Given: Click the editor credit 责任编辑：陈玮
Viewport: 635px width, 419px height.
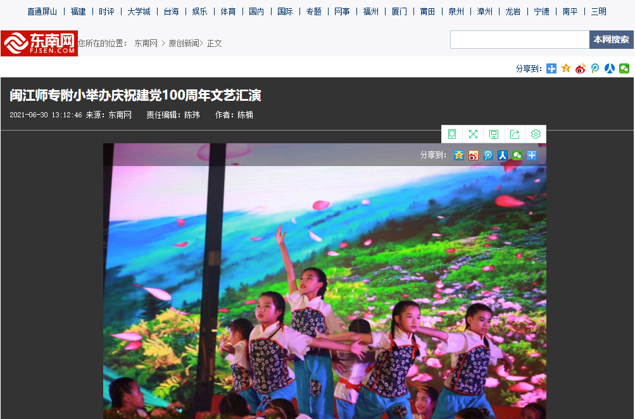Looking at the screenshot, I should pyautogui.click(x=173, y=115).
